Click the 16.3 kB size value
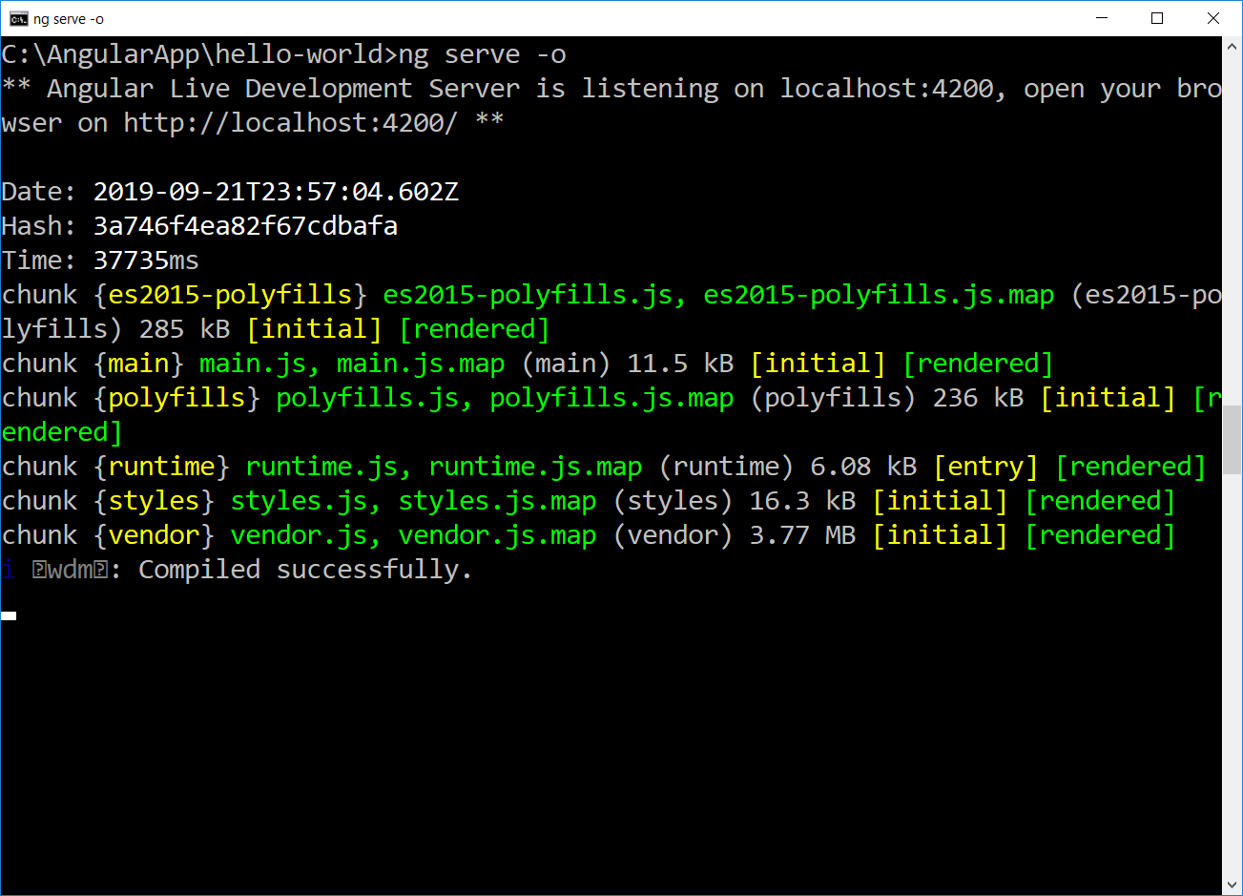Image resolution: width=1243 pixels, height=896 pixels. [x=802, y=501]
